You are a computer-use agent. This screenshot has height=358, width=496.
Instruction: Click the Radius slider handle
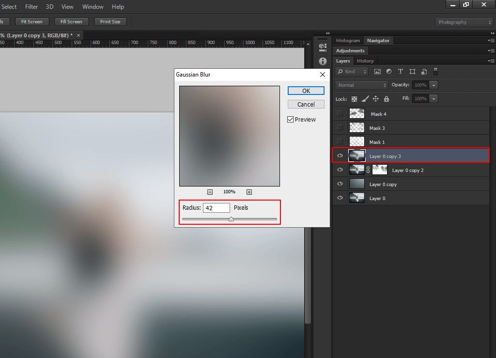tap(231, 219)
